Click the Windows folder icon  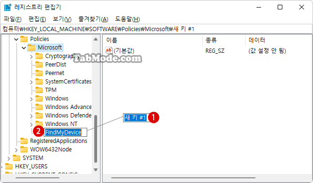pyautogui.click(x=39, y=99)
